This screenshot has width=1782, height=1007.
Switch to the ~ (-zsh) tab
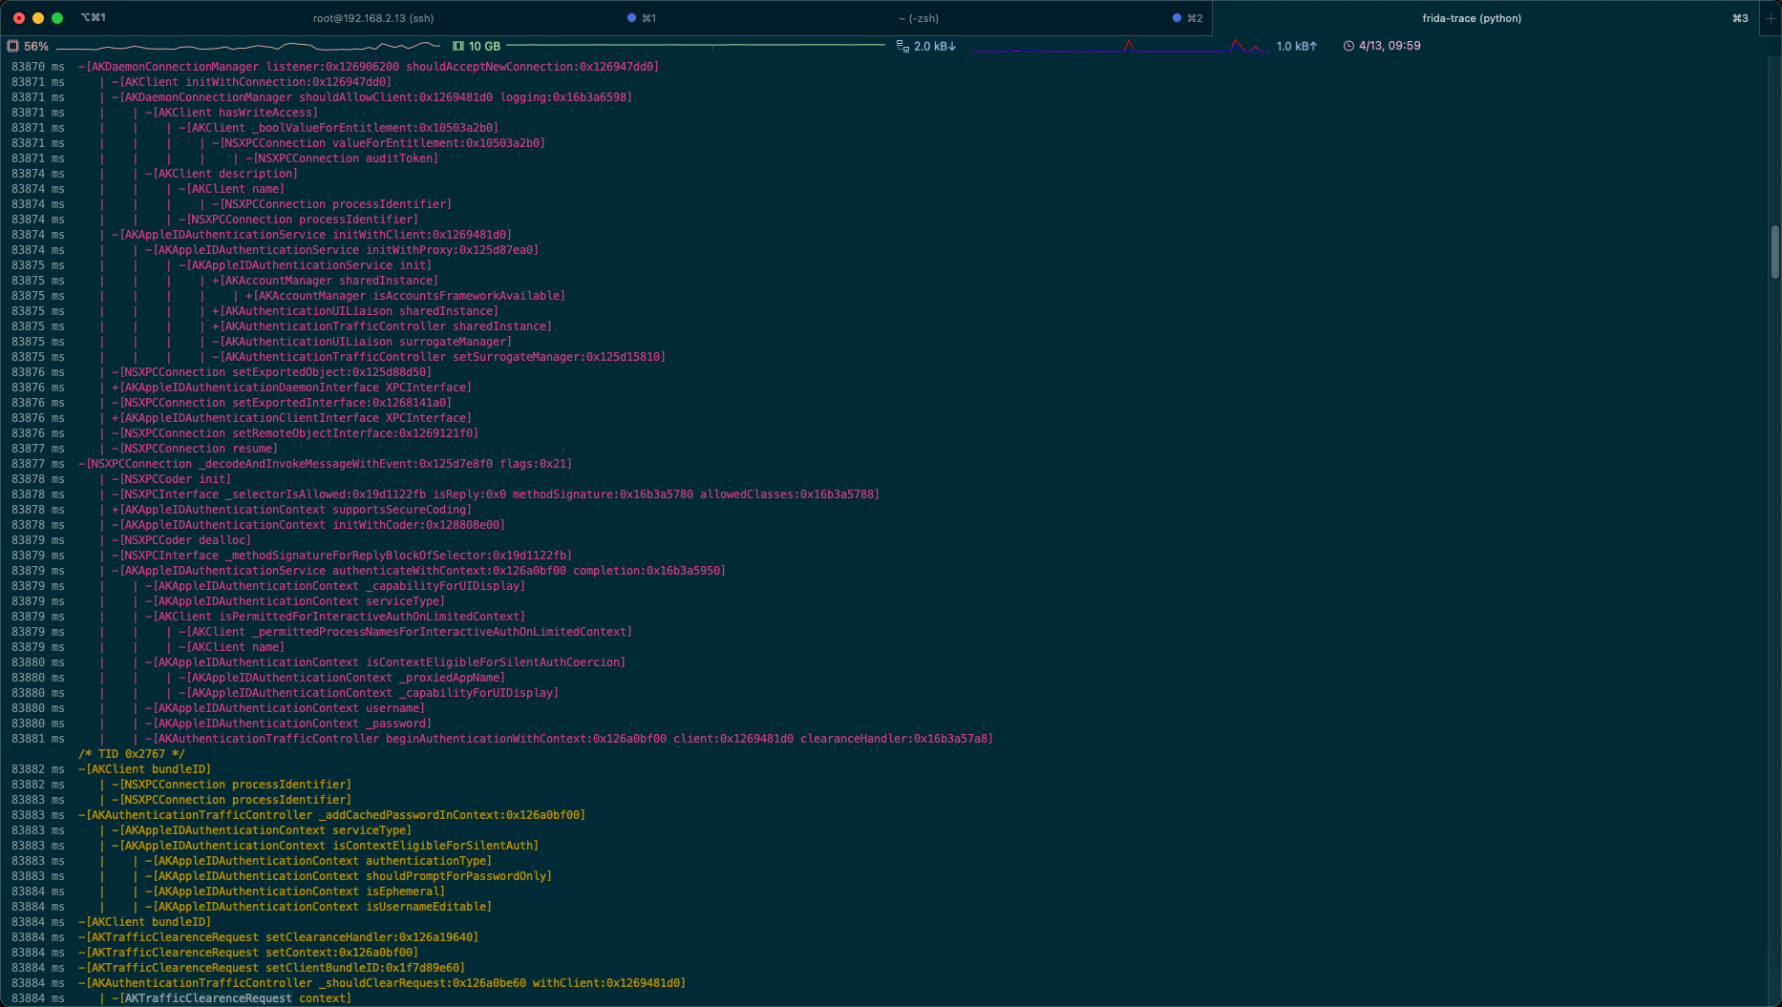918,18
